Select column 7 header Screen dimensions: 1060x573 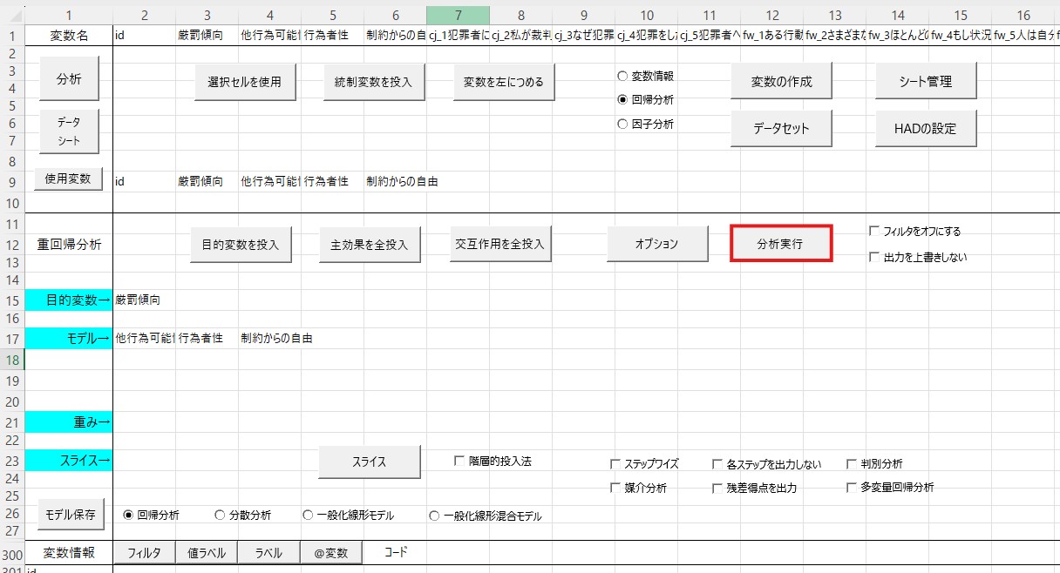click(458, 15)
